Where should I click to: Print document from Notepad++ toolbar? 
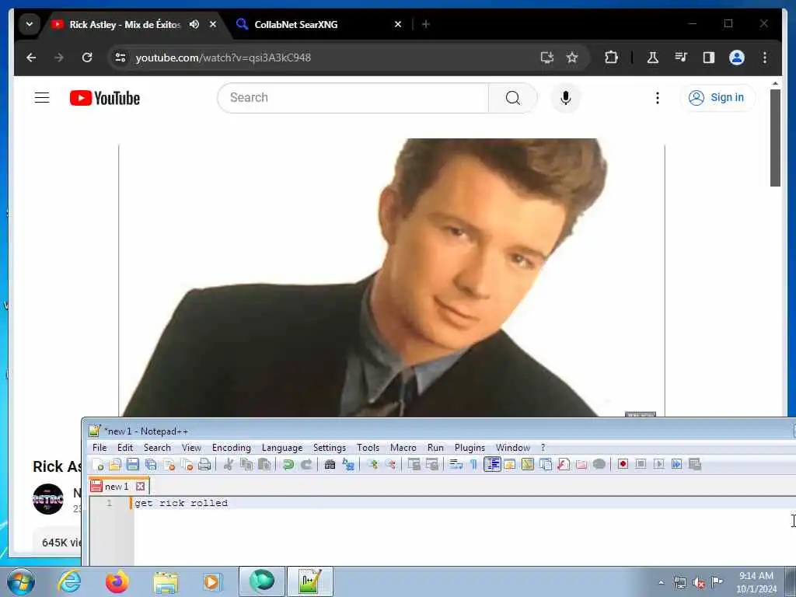[204, 464]
